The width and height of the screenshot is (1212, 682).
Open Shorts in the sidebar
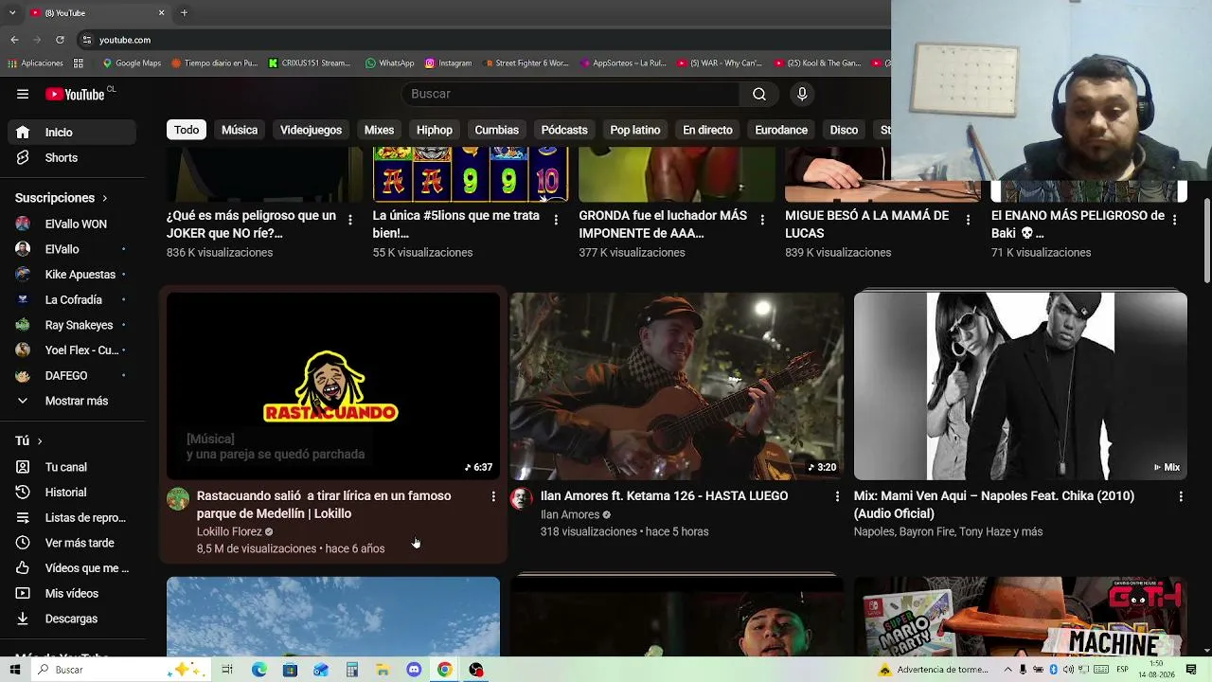(x=72, y=158)
